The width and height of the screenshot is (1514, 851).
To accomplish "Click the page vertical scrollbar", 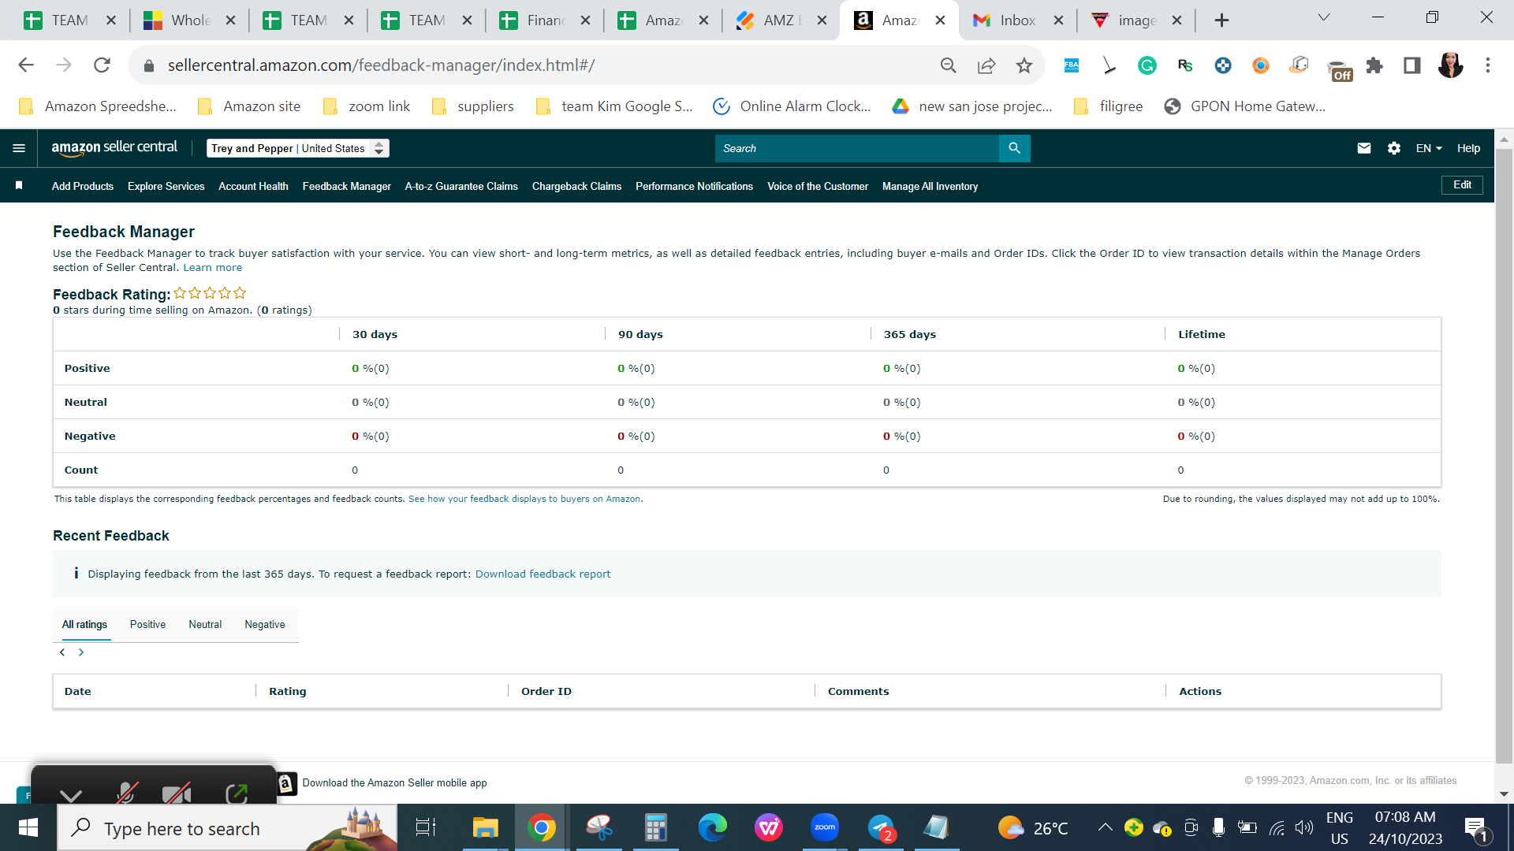I will 1504,457.
